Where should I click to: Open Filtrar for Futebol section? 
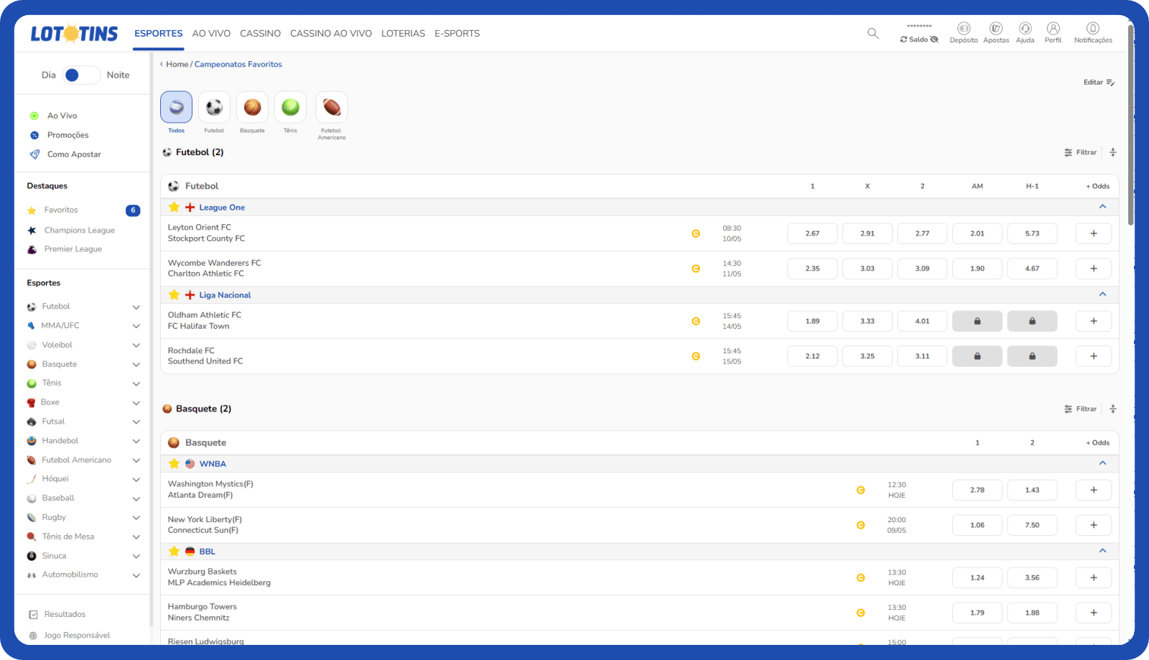pos(1081,152)
